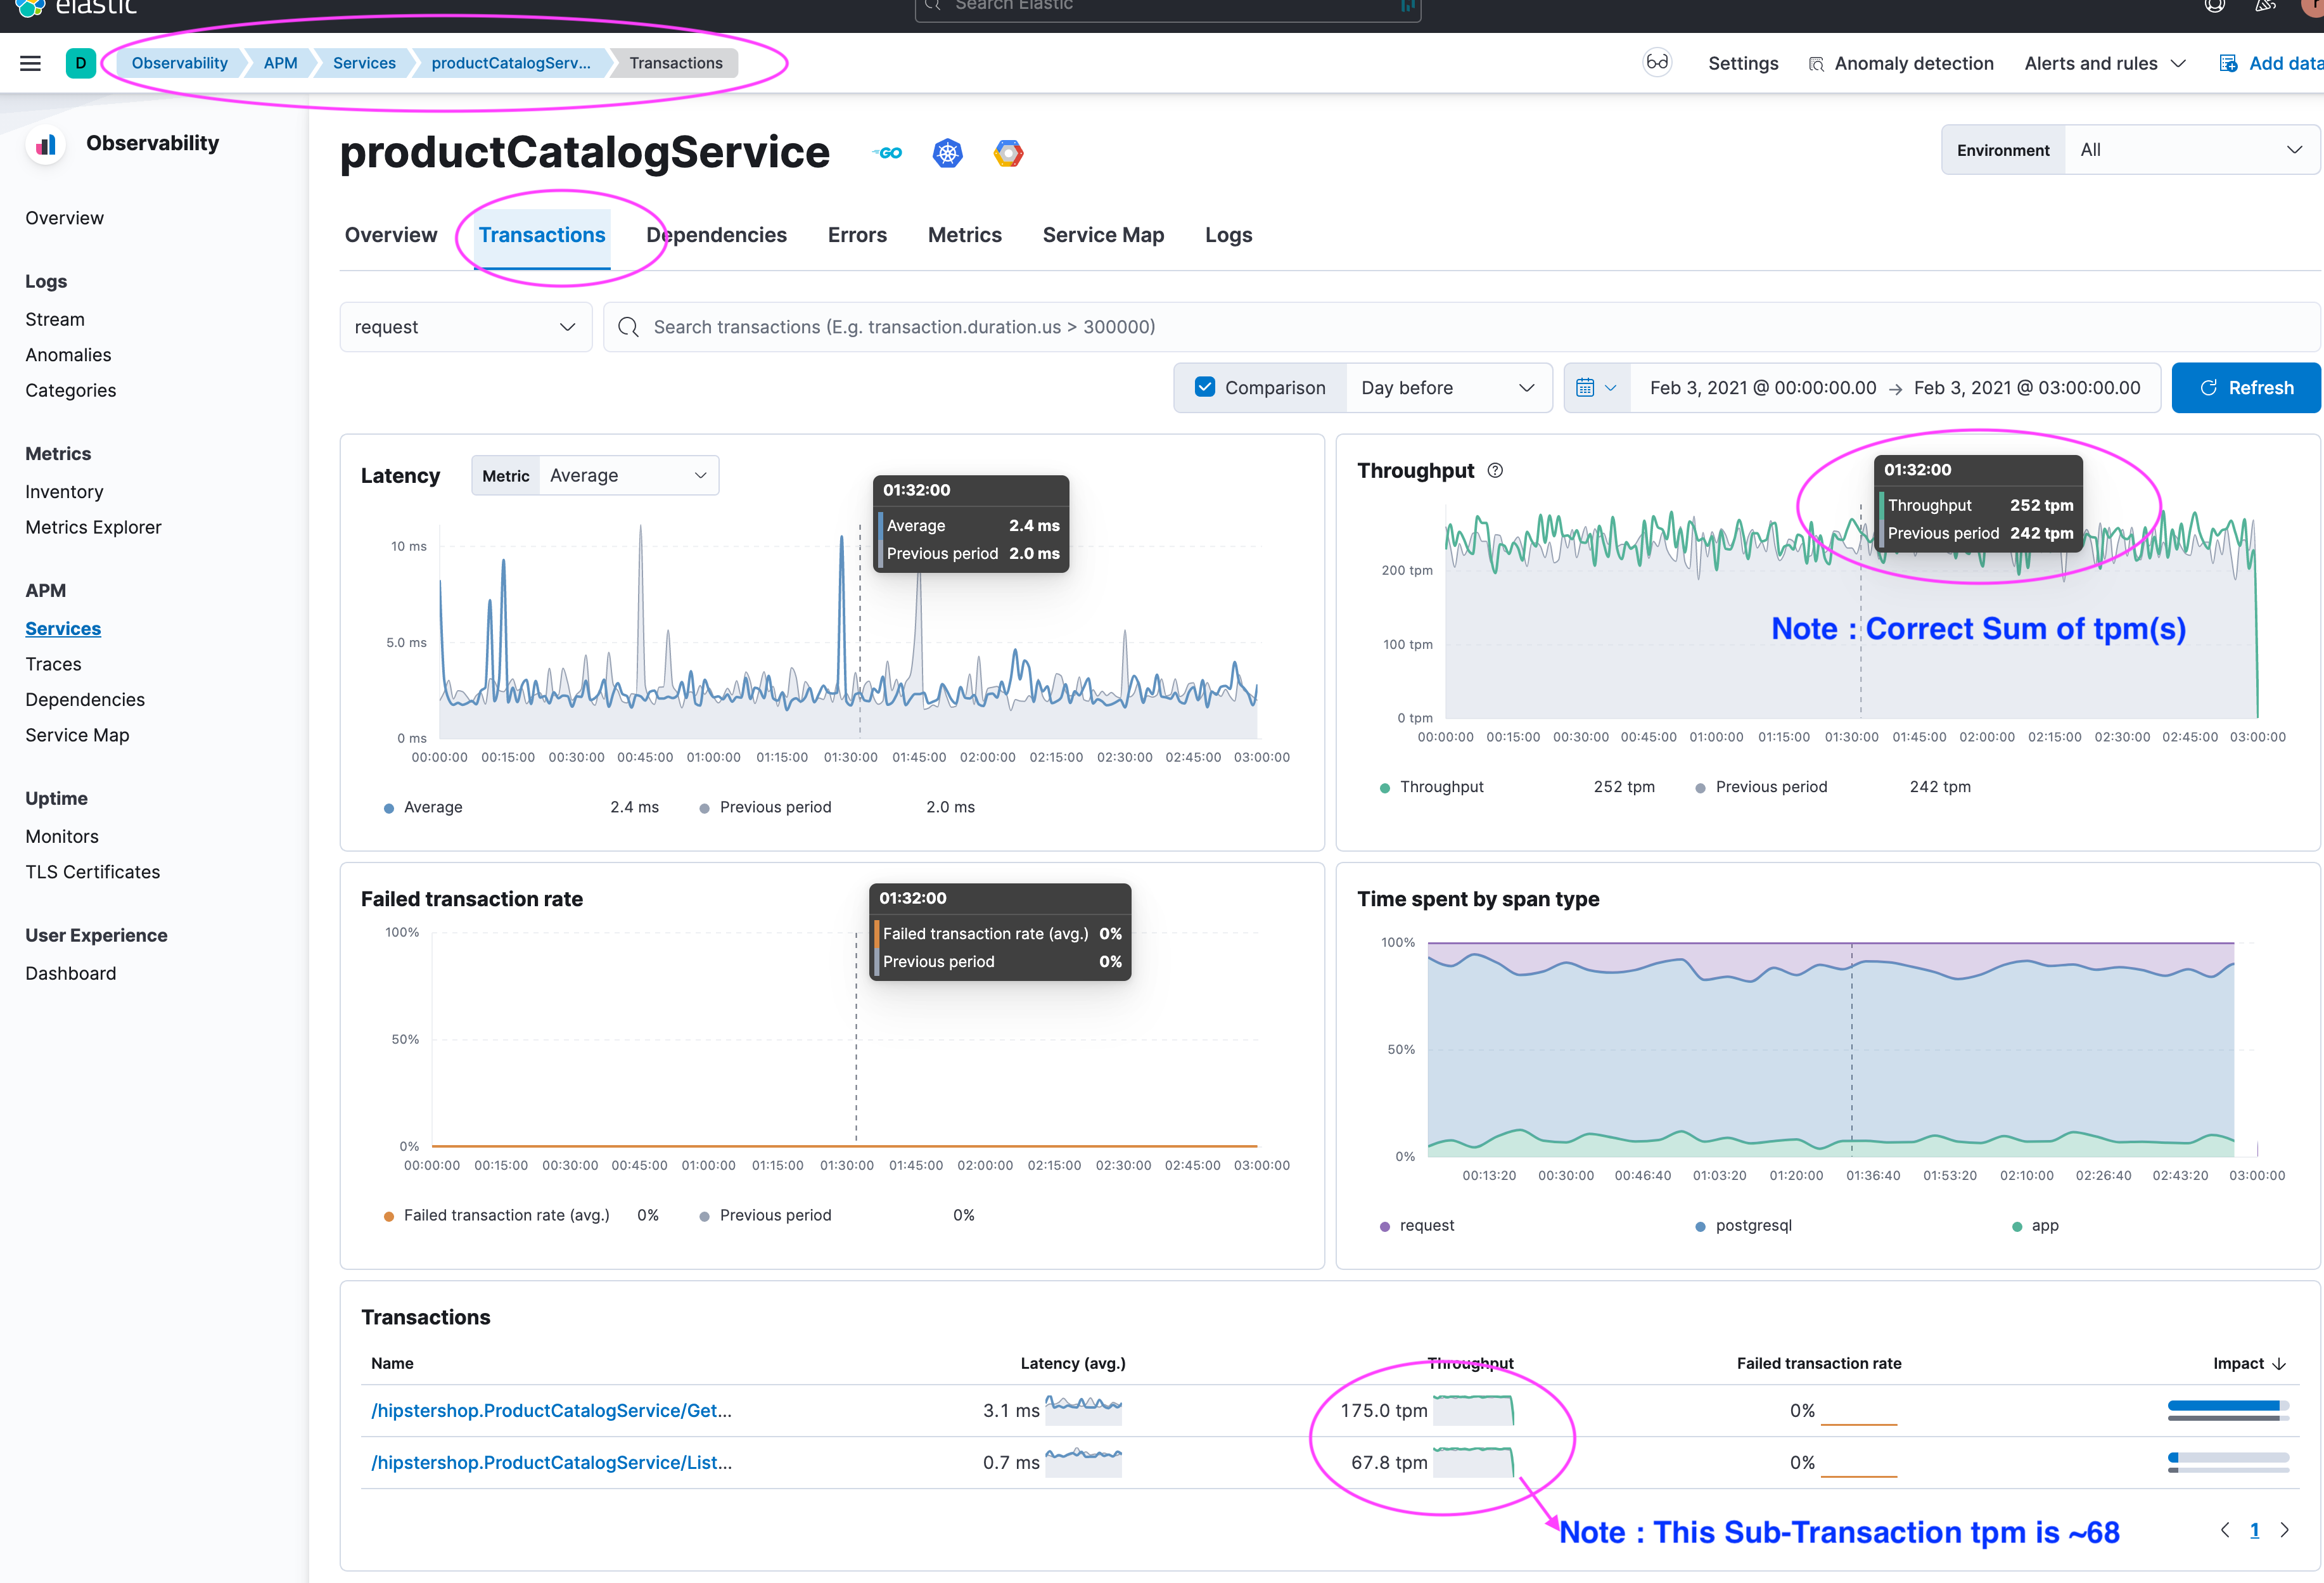Click end date Feb 3, 2021 @ 03:00:00.00
This screenshot has height=1583, width=2324.
click(x=2027, y=388)
